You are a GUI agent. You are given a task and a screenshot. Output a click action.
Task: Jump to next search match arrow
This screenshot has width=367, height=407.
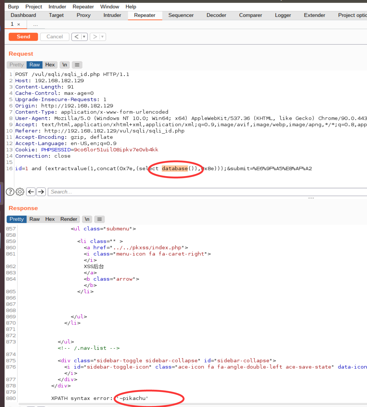[x=41, y=192]
